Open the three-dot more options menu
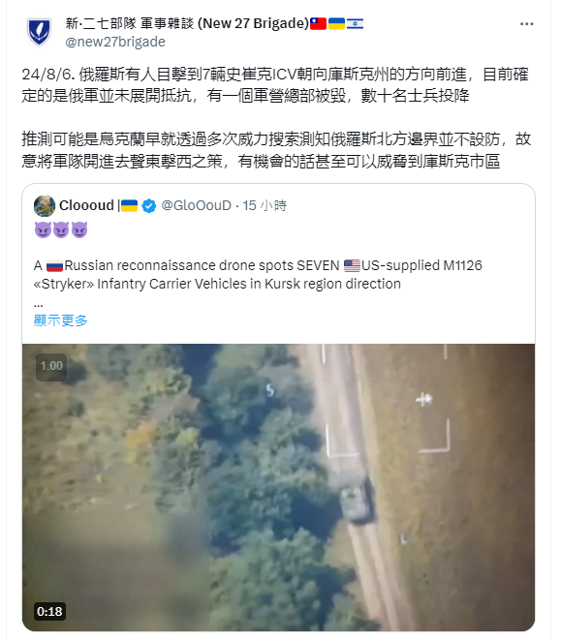561x640 pixels. 526,24
